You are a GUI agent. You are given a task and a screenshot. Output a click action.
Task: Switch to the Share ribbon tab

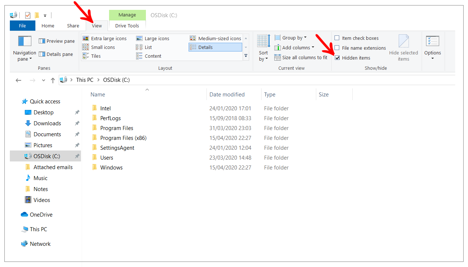coord(73,26)
